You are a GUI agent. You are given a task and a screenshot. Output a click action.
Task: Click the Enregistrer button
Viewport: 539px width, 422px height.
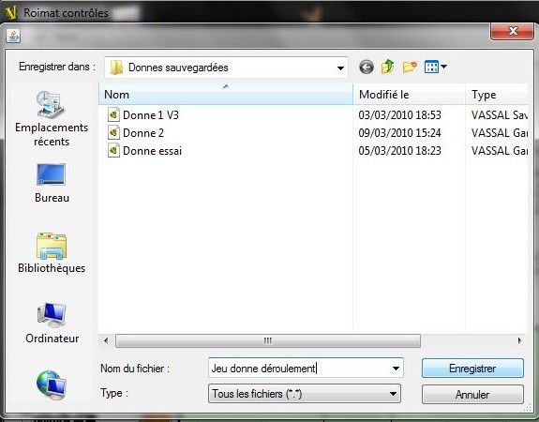click(472, 369)
